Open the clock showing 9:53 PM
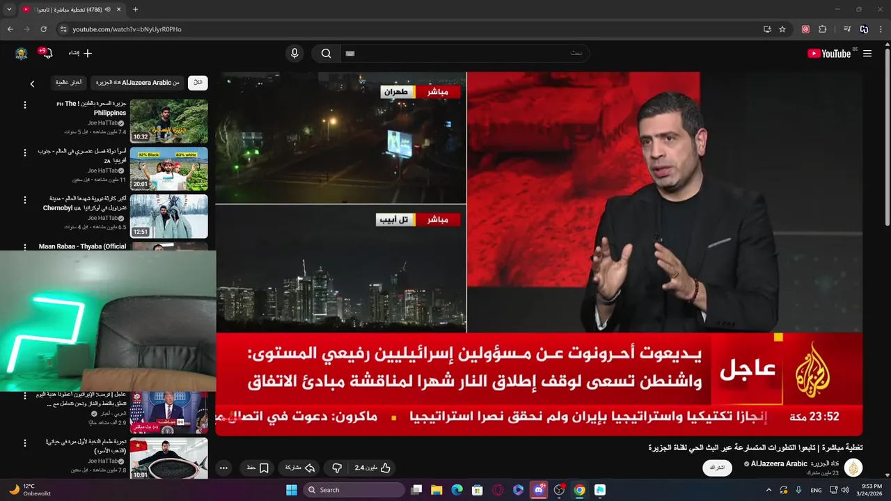891x501 pixels. (x=871, y=490)
